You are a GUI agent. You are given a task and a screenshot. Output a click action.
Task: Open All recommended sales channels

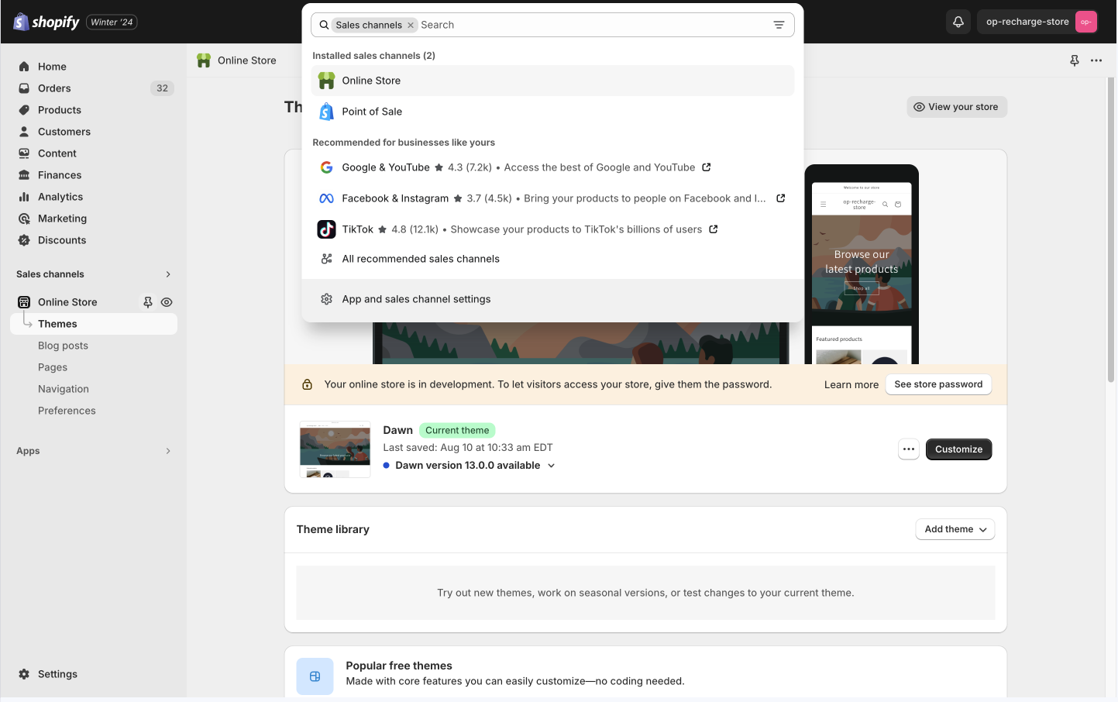point(552,259)
